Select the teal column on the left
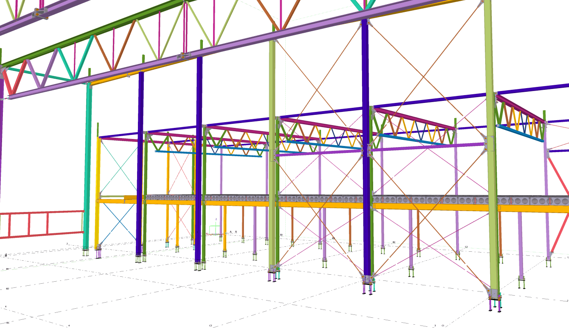Image resolution: width=569 pixels, height=328 pixels. click(x=87, y=164)
